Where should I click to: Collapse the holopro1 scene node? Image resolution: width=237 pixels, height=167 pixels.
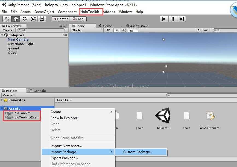(x=2, y=35)
